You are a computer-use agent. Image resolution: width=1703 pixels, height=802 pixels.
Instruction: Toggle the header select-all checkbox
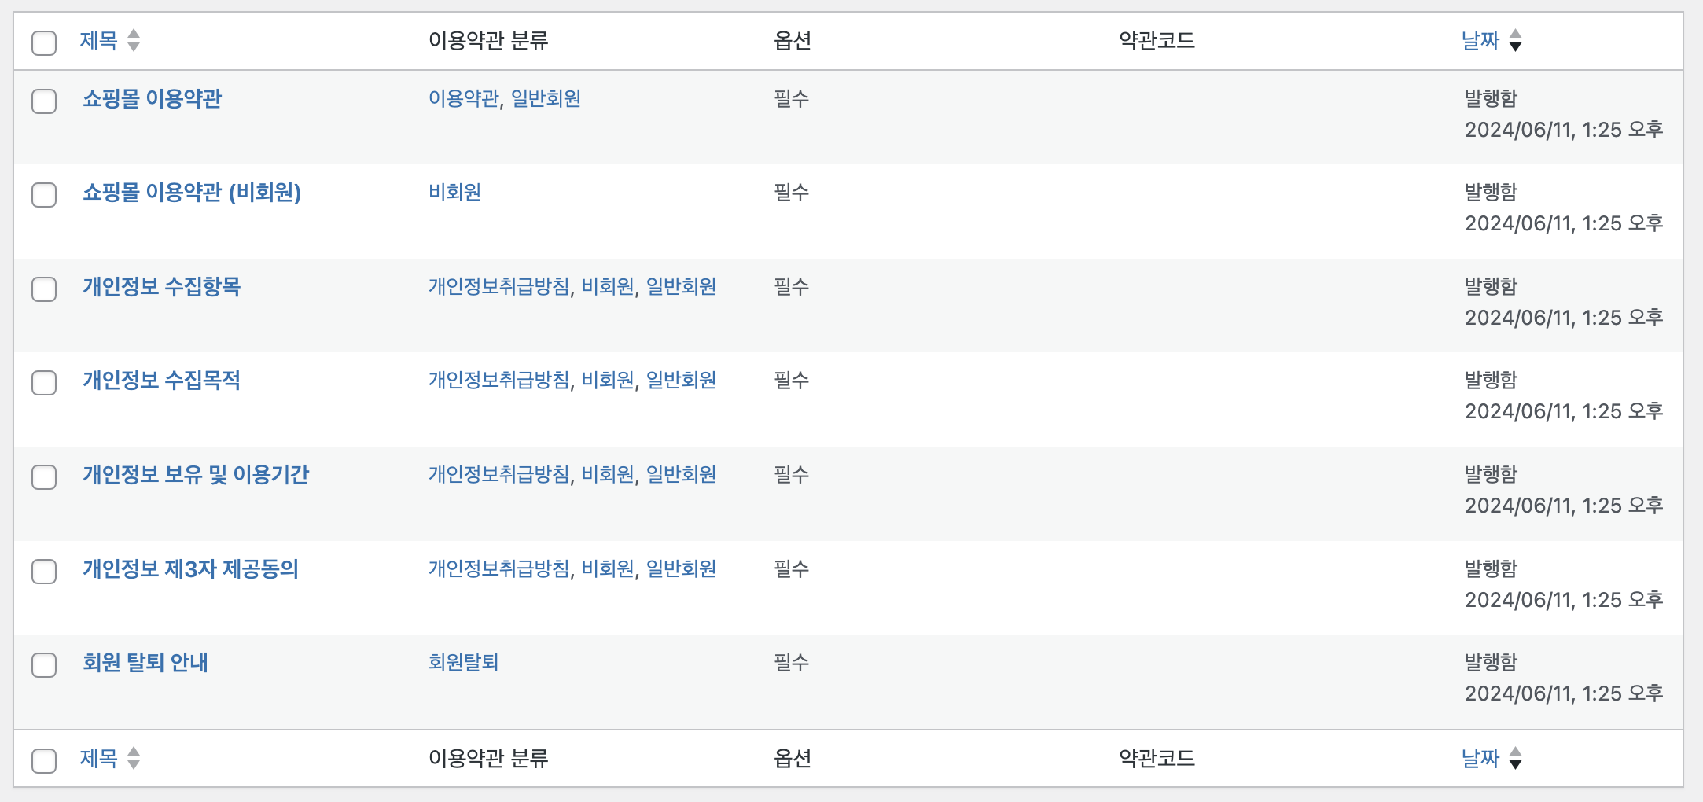pos(44,42)
